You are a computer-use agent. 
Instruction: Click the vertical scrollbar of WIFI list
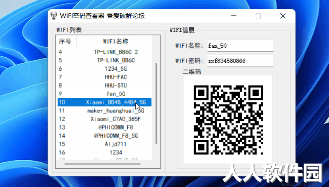tap(156, 103)
